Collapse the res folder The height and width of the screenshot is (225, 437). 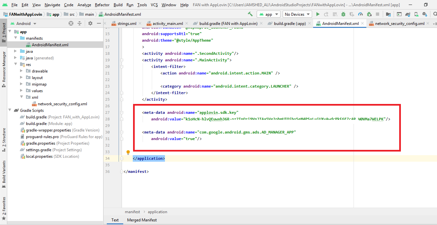coord(16,65)
